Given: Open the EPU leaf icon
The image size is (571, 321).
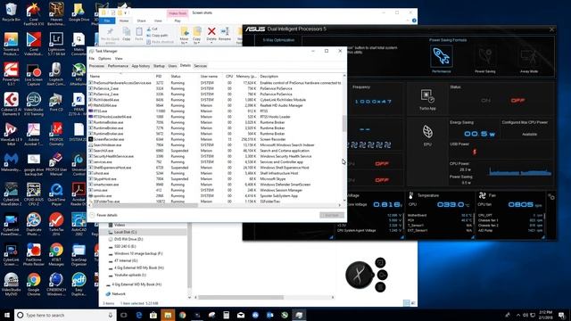Looking at the screenshot, I should [427, 132].
